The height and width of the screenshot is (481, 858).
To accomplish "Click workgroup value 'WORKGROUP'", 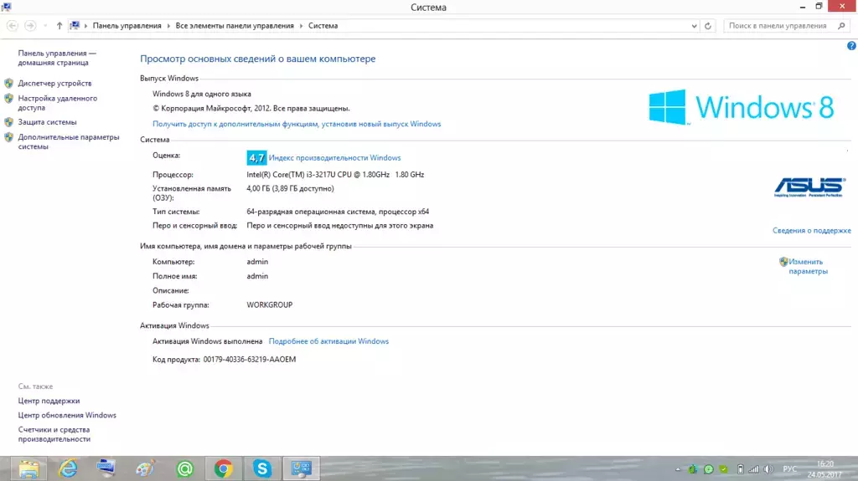I will (x=269, y=304).
